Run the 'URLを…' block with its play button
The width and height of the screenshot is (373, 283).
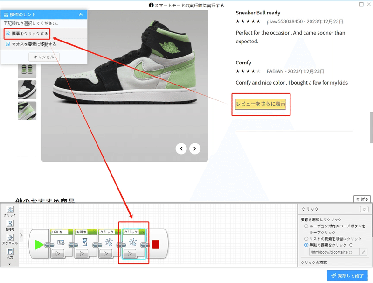58,254
